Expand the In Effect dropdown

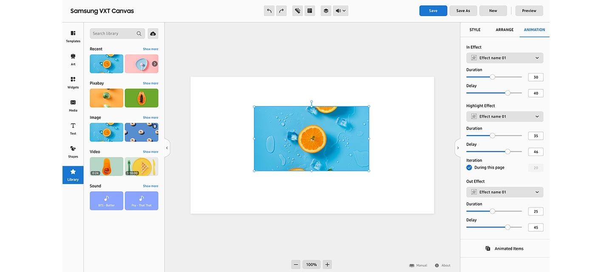504,58
